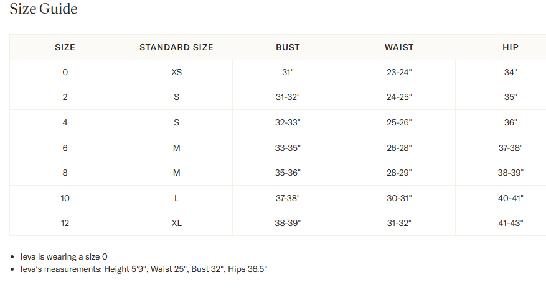Click the SIZE column header
Viewport: 546px width, 298px height.
pos(65,47)
